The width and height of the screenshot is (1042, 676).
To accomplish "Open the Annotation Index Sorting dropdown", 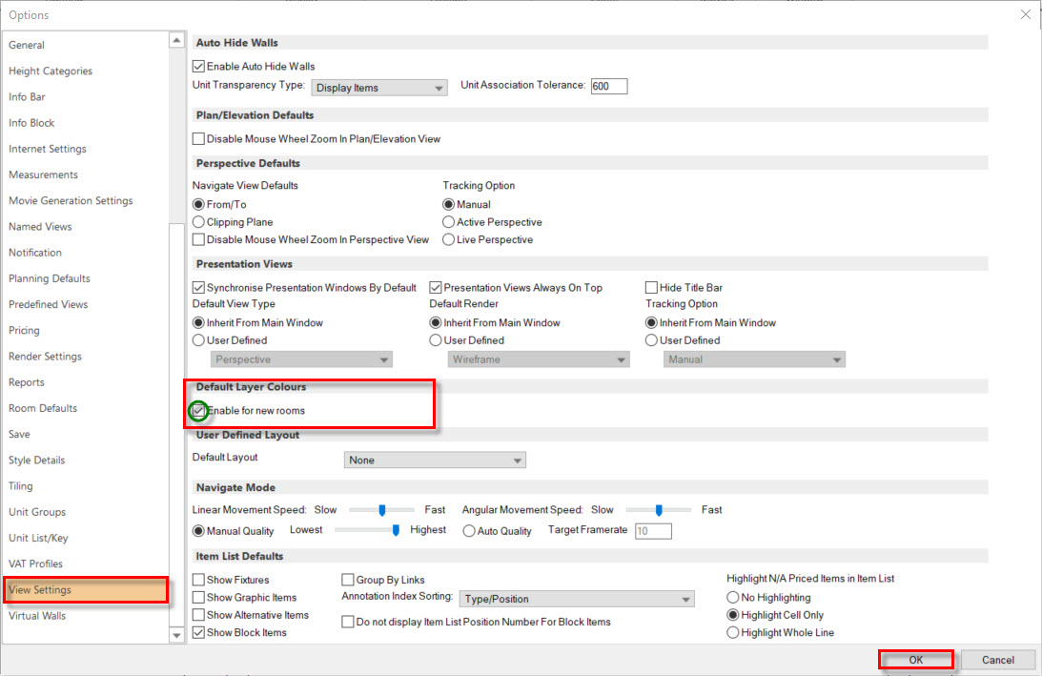I will pyautogui.click(x=576, y=597).
